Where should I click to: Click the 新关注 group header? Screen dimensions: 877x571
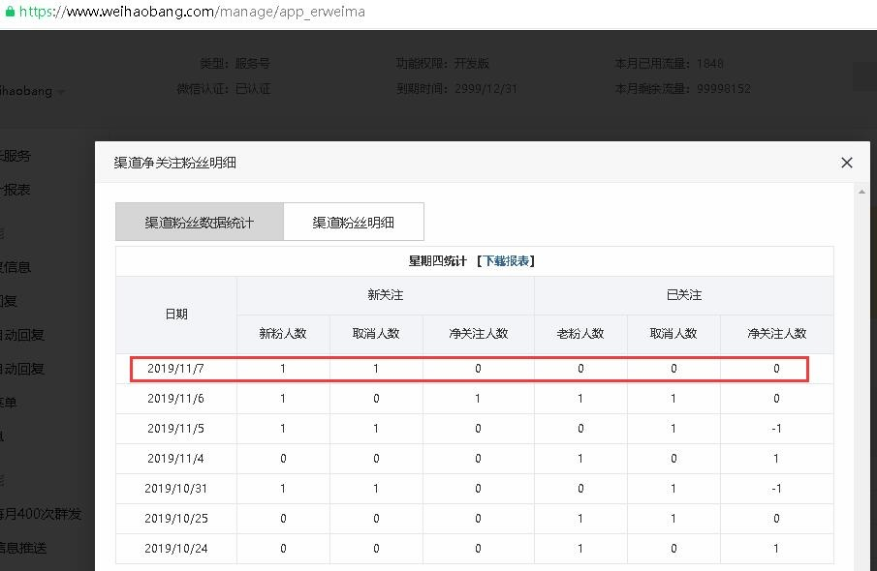(386, 295)
